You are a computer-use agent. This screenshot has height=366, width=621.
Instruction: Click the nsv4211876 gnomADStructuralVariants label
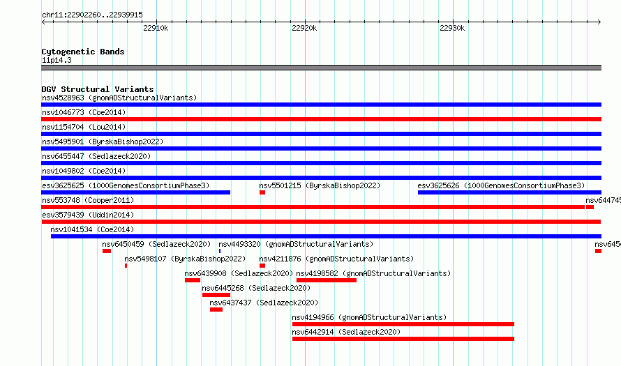point(336,259)
